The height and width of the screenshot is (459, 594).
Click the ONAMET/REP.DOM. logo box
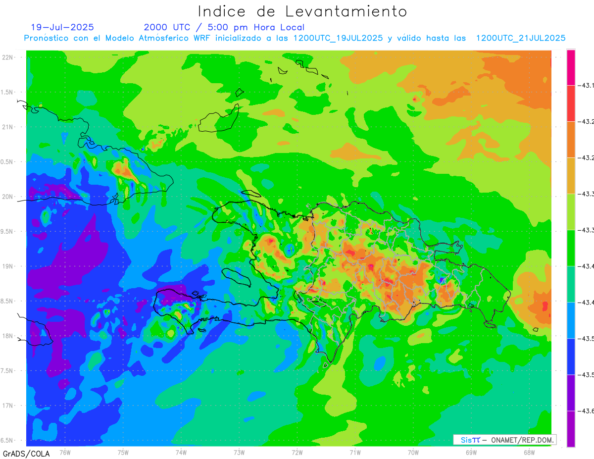pos(505,440)
